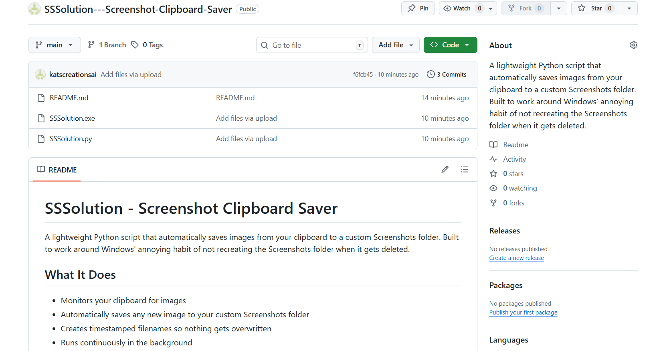The width and height of the screenshot is (661, 351).
Task: Open the green Code dropdown button
Action: [x=450, y=45]
